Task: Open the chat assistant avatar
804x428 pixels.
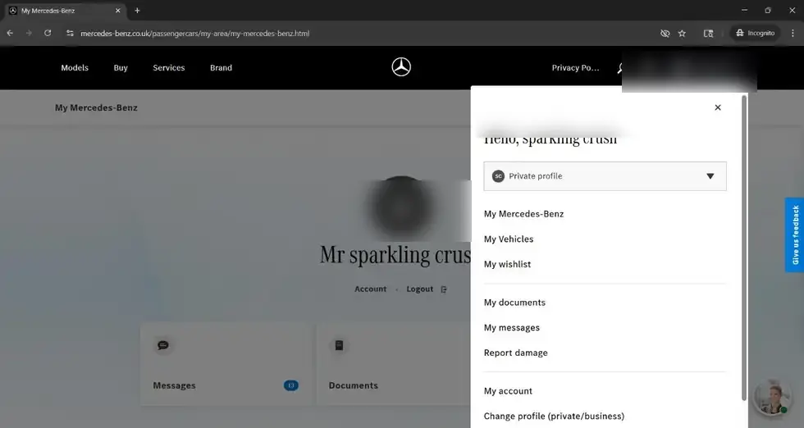Action: coord(773,397)
